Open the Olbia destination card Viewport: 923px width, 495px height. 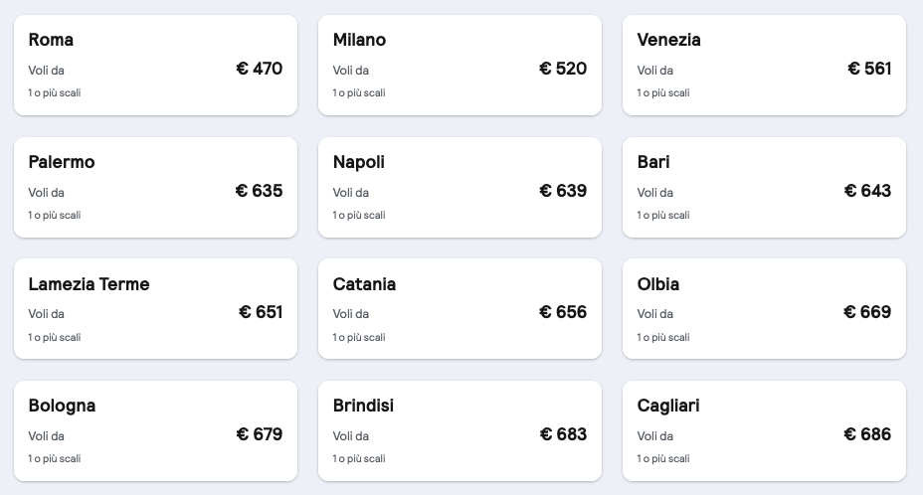(764, 309)
